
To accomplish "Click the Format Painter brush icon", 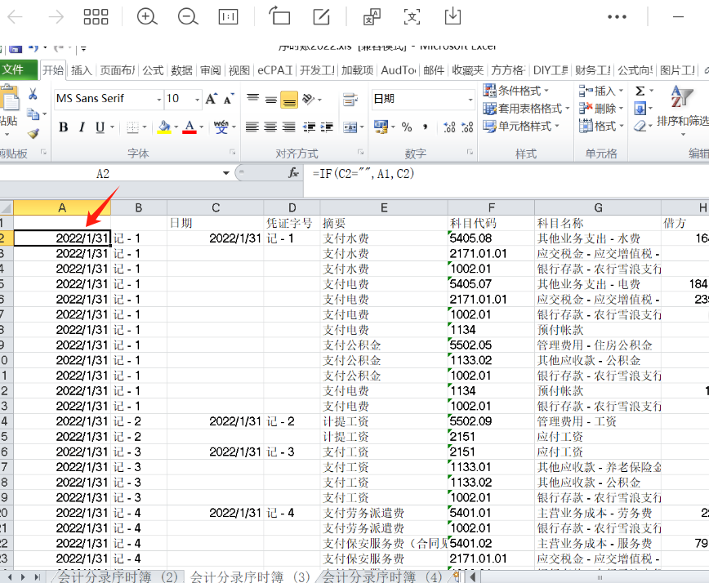I will pos(33,134).
